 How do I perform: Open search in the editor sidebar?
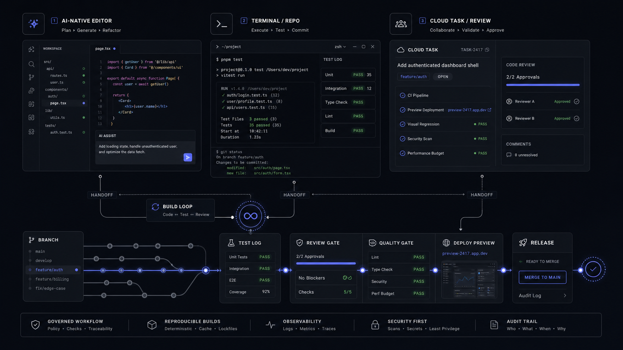coord(31,64)
